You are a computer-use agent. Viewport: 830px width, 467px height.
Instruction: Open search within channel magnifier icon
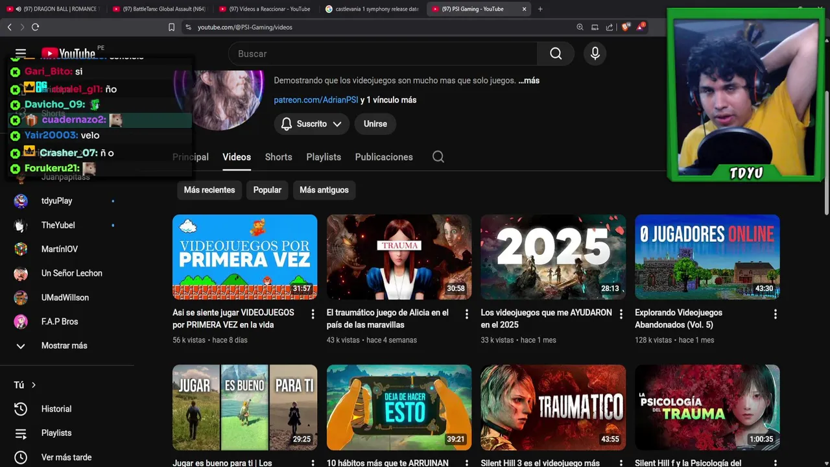click(x=438, y=157)
